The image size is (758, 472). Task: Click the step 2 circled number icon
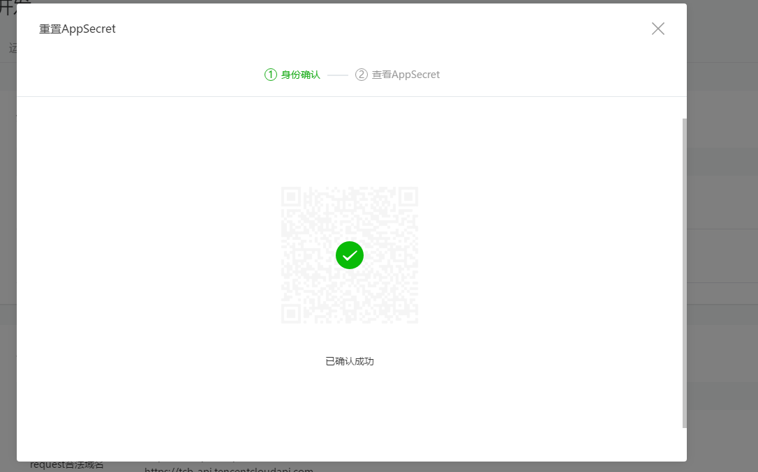click(x=361, y=75)
